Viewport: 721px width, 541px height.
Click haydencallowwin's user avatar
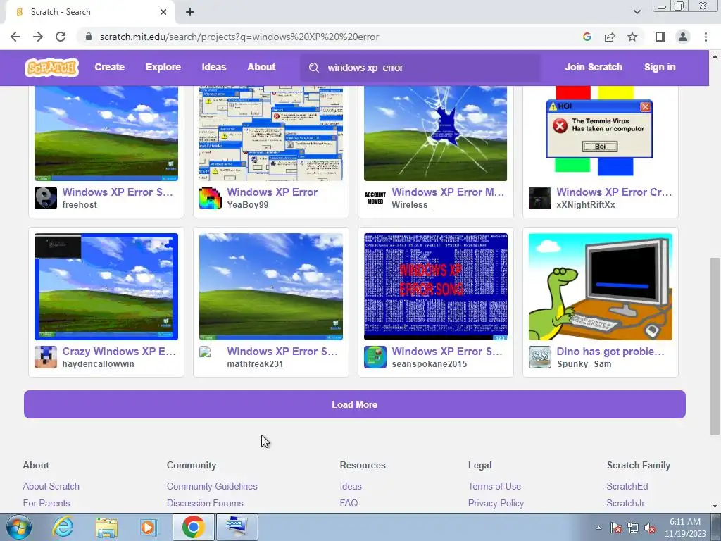[46, 357]
